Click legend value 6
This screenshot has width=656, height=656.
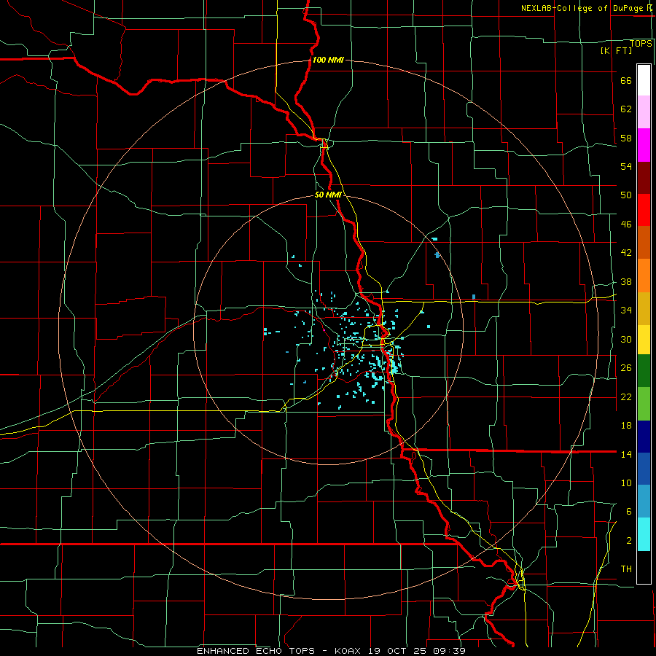629,511
